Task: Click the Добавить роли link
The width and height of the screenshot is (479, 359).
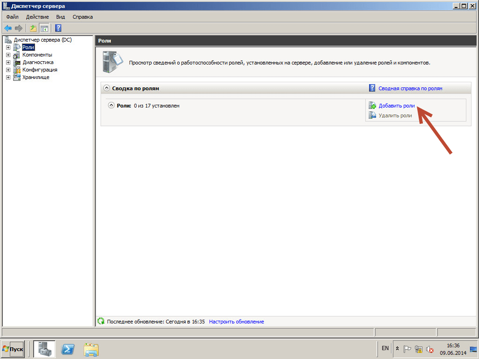Action: point(396,106)
